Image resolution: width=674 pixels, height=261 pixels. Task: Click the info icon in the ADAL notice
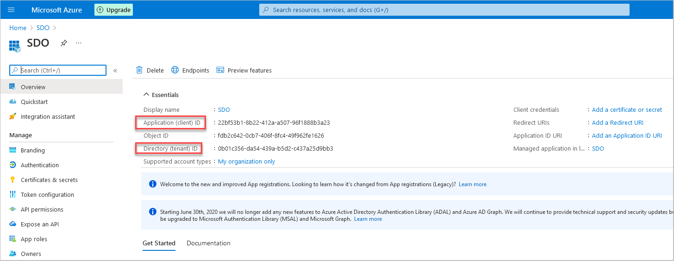[x=153, y=212]
